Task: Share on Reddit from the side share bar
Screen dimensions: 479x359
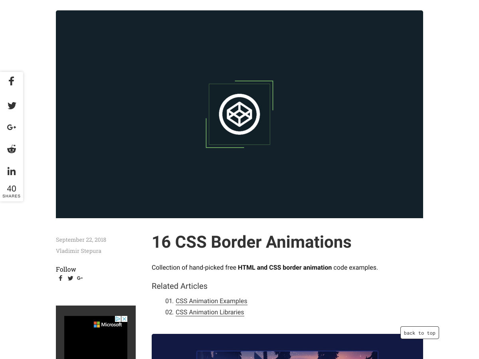Action: [12, 149]
